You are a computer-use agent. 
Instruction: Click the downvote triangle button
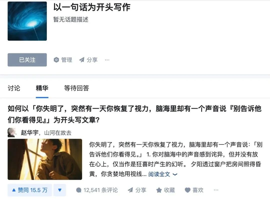59,190
